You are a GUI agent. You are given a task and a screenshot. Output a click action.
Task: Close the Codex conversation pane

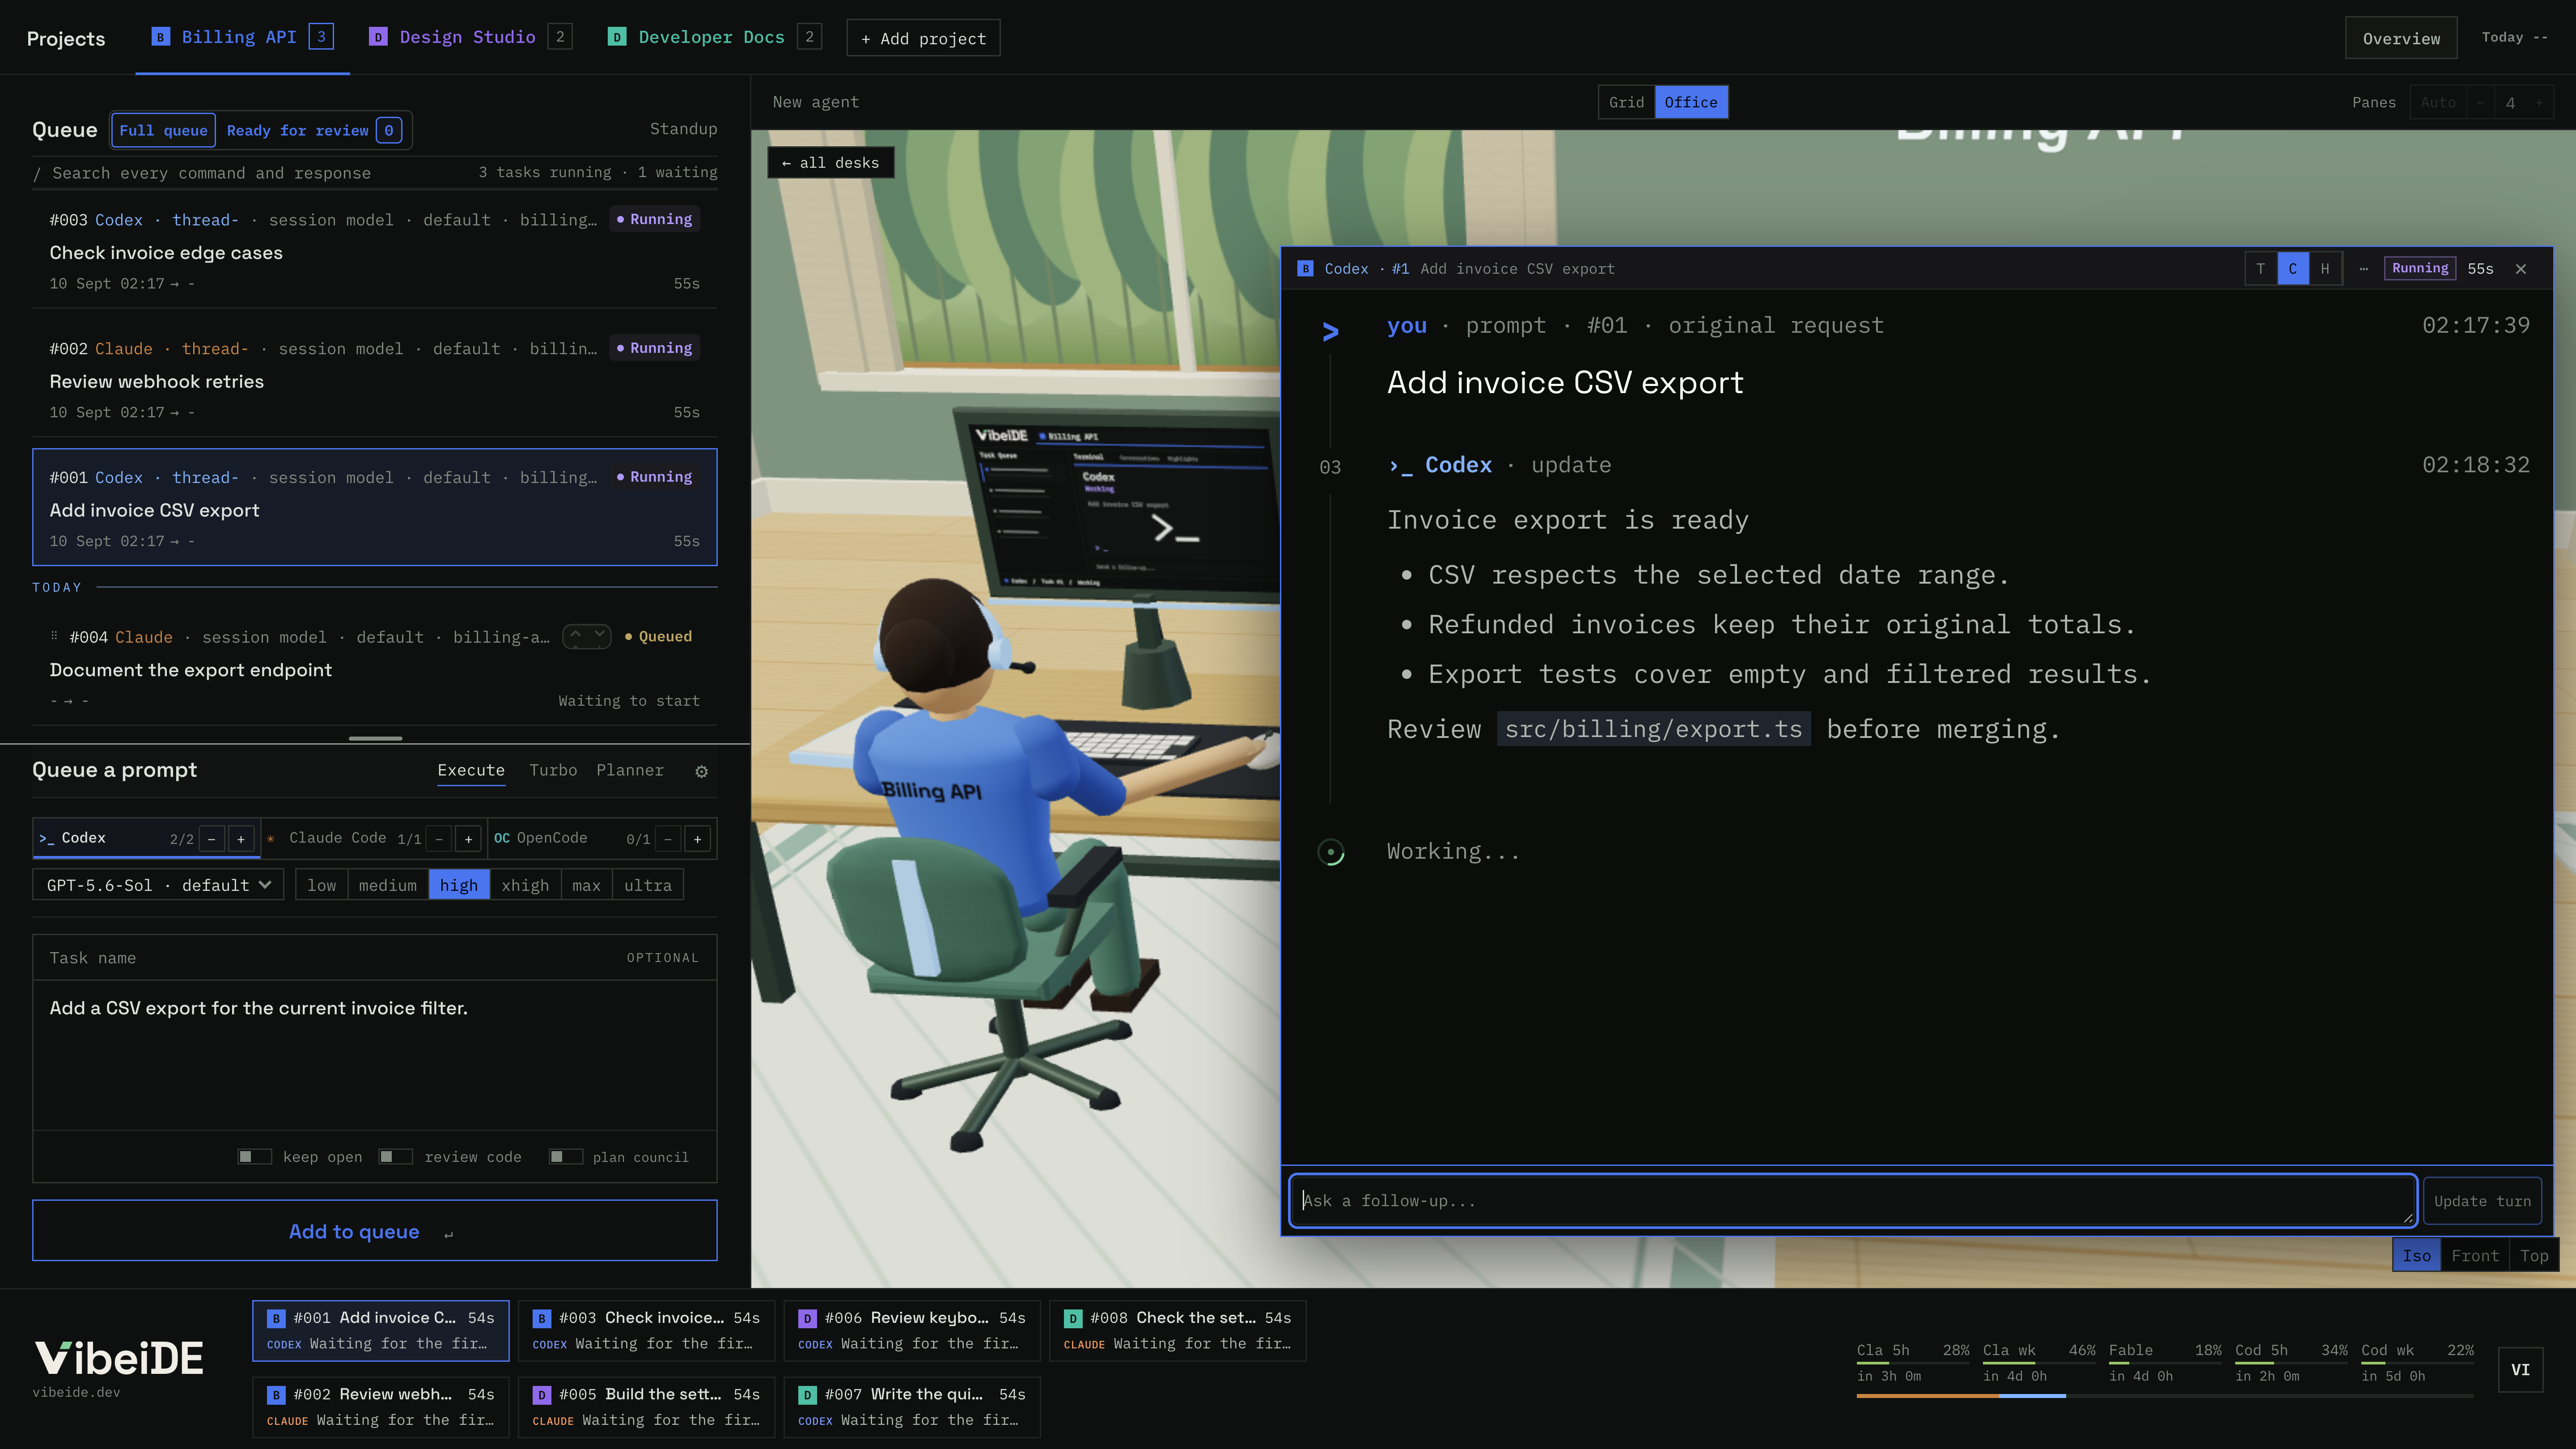point(2521,269)
